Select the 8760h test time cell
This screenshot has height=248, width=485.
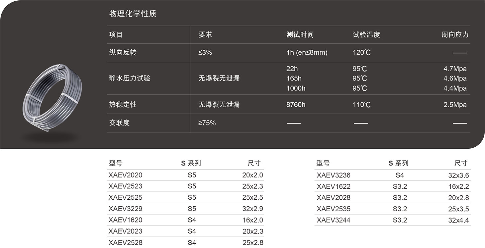click(x=296, y=105)
